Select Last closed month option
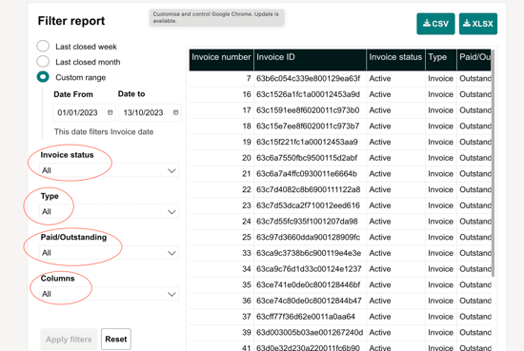The width and height of the screenshot is (524, 351). (43, 62)
